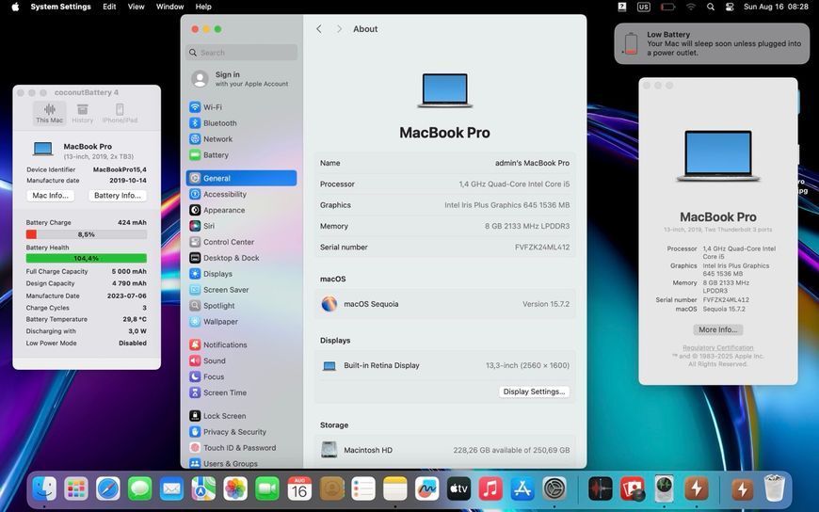
Task: Launch Photos from the Dock
Action: point(235,489)
